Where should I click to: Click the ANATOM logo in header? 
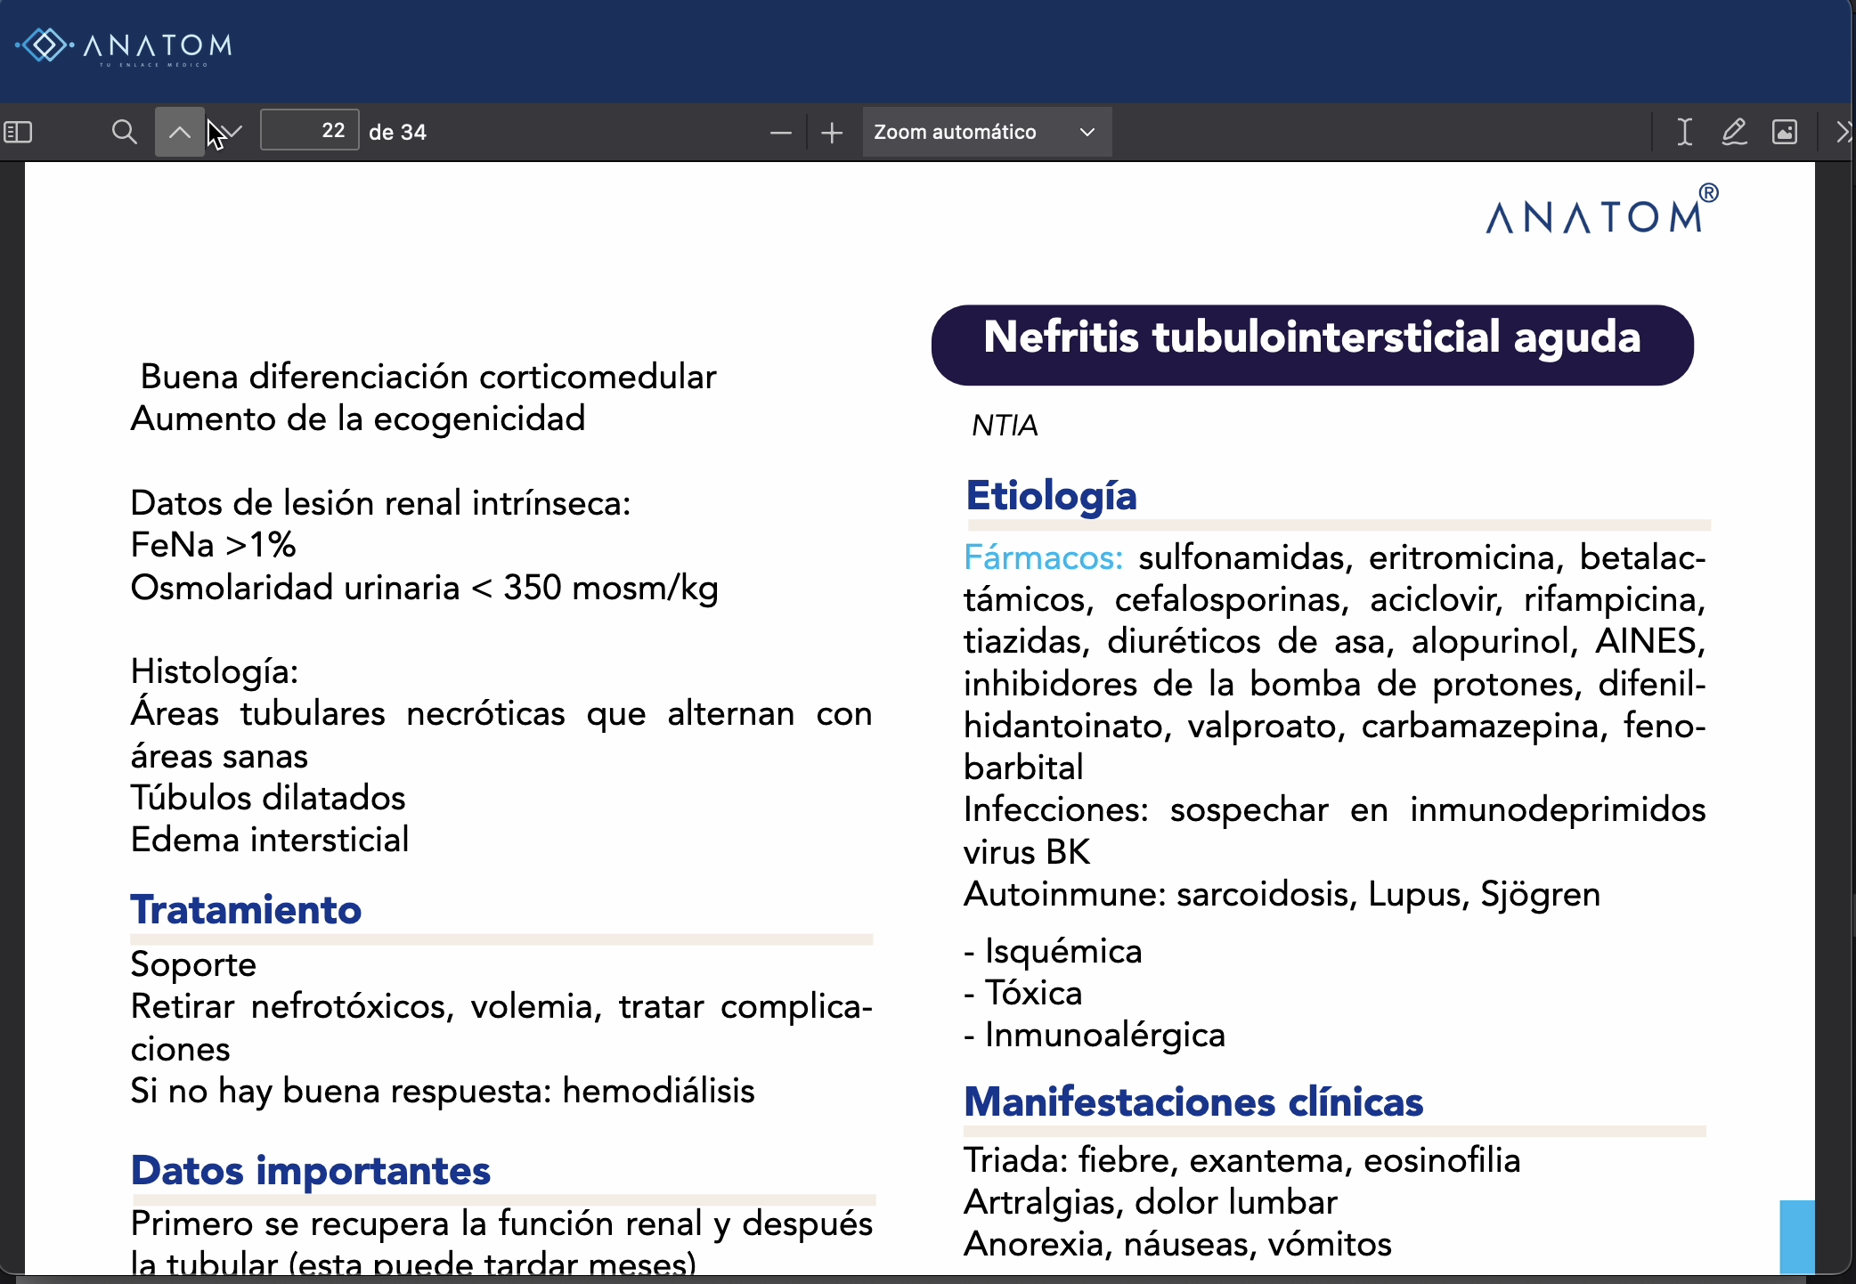click(125, 45)
